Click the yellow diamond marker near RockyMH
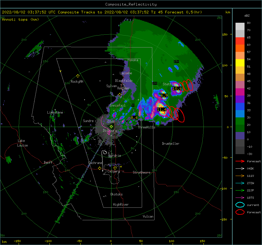The image size is (262, 245). point(78,76)
